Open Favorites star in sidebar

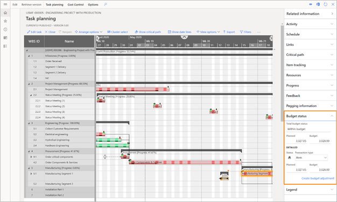point(5,21)
